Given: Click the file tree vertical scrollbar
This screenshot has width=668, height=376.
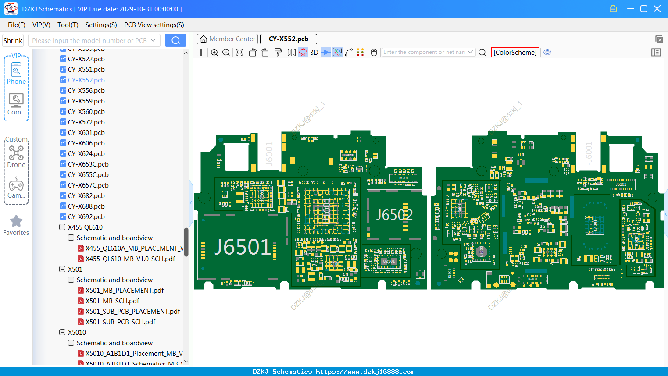Looking at the screenshot, I should (186, 242).
